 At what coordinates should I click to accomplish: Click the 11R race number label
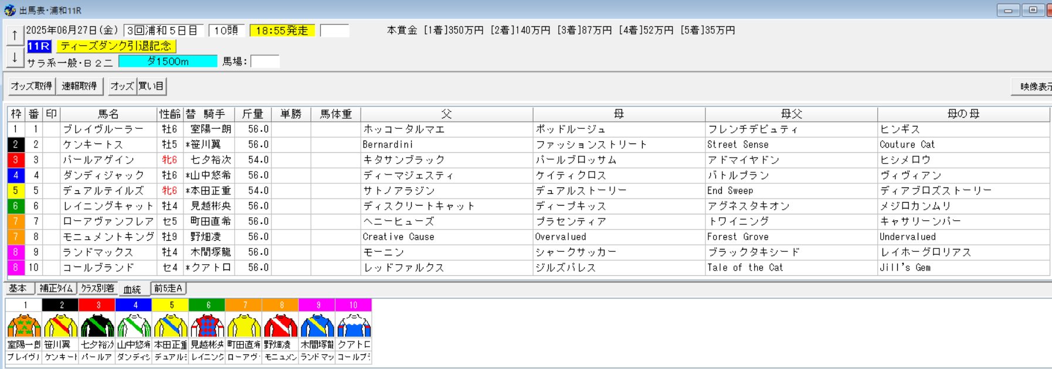39,46
